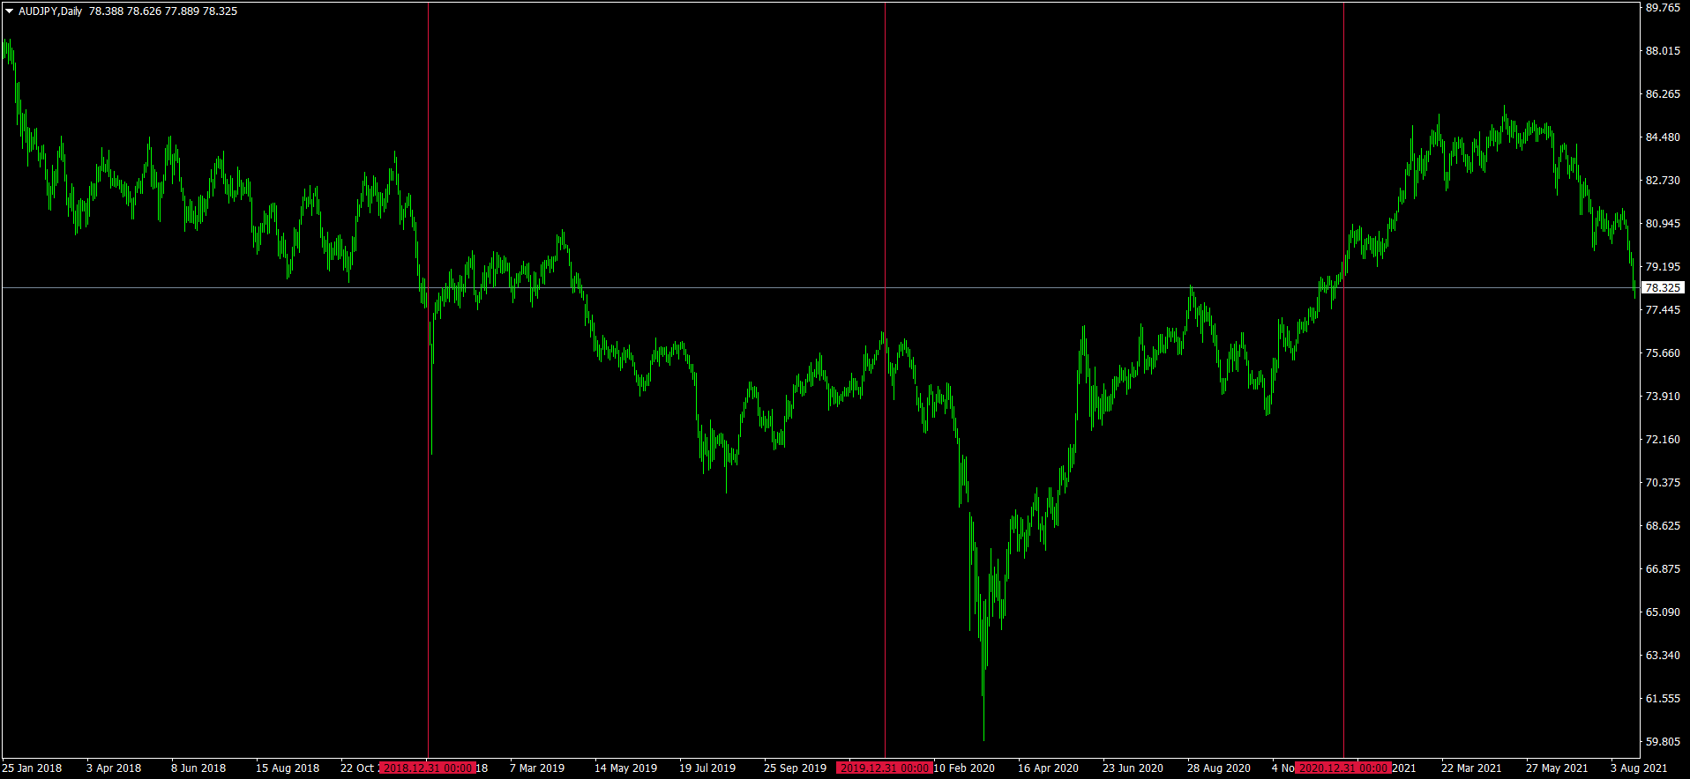Click the 14 May 2019 date label
Viewport: 1690px width, 779px height.
625,768
